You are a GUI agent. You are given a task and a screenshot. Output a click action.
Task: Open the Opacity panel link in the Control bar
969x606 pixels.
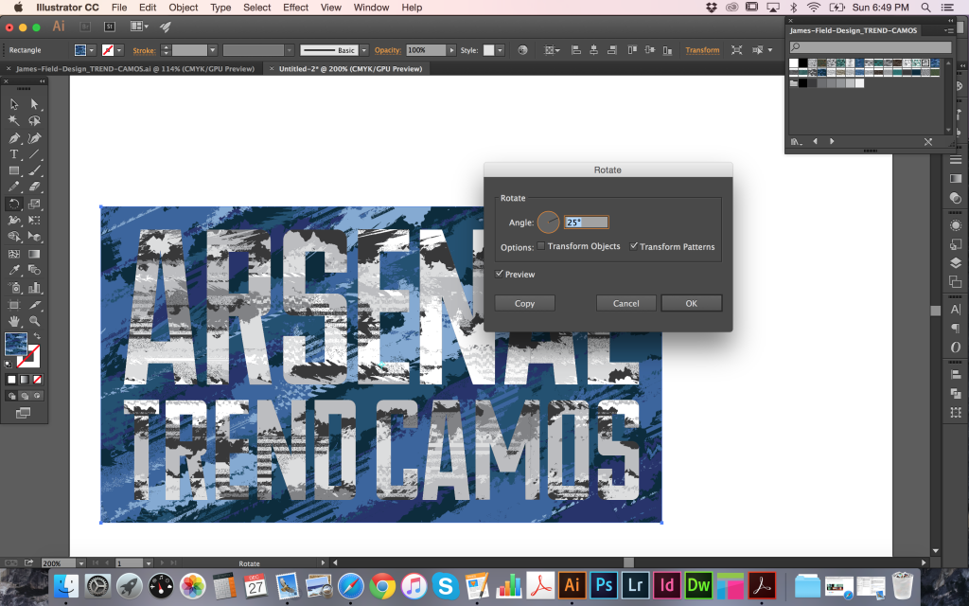[x=387, y=50]
